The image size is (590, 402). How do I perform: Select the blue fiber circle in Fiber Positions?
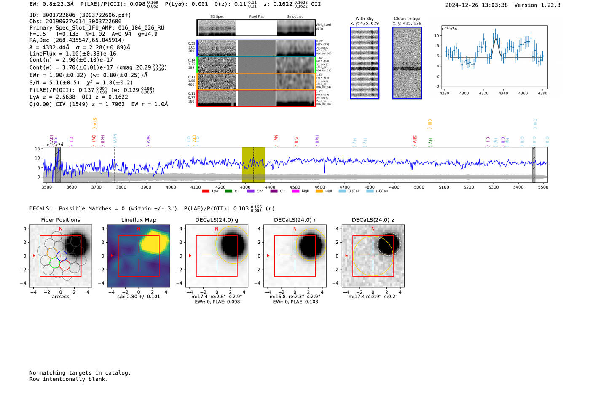62,255
